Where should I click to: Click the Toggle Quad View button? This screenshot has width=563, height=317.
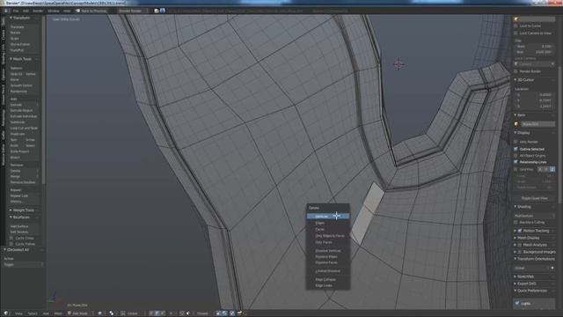pos(534,198)
